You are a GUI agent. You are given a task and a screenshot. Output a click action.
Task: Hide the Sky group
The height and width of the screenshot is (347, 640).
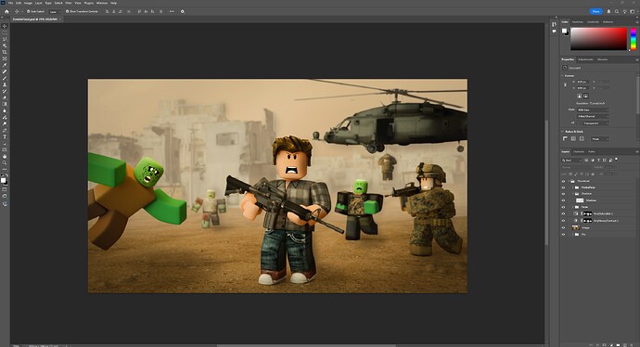[x=563, y=235]
